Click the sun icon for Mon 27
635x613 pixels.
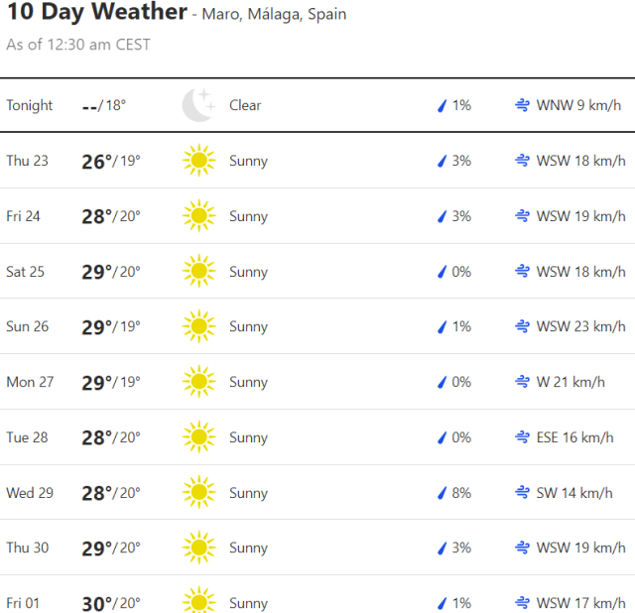click(198, 382)
